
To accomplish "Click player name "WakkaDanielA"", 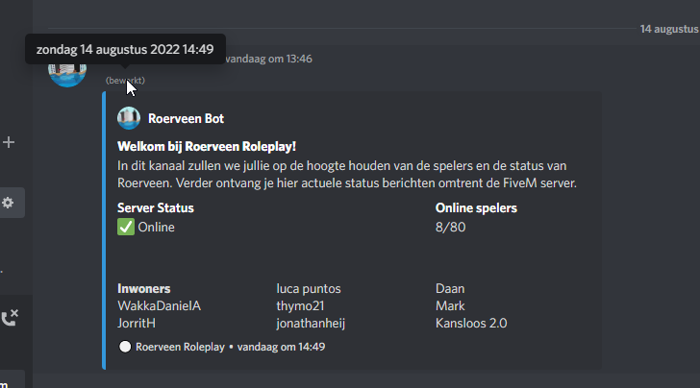I will (159, 305).
